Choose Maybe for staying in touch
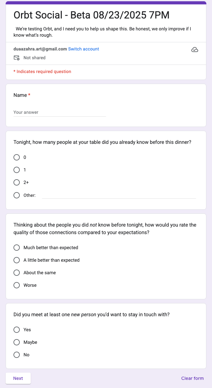The width and height of the screenshot is (212, 388). coord(17,342)
